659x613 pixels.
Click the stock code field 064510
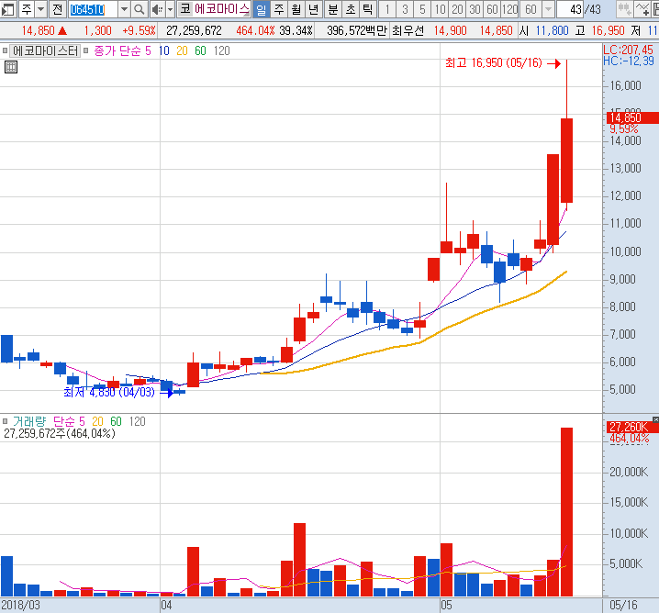click(x=94, y=9)
